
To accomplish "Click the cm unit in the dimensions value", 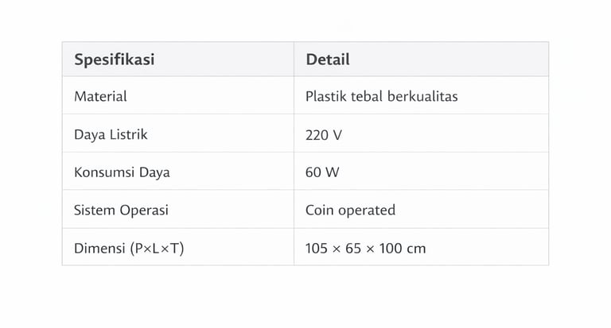I will click(x=416, y=249).
